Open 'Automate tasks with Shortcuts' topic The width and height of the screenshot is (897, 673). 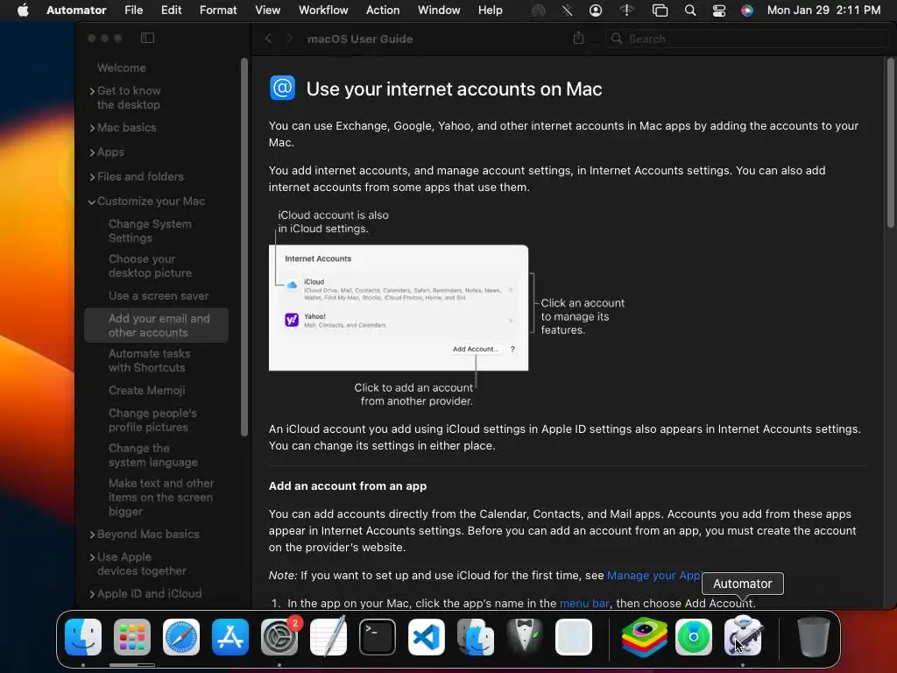pyautogui.click(x=149, y=360)
